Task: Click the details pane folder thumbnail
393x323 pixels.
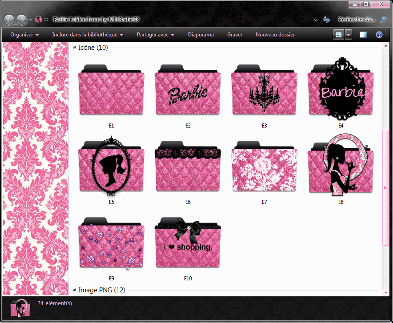Action: (20, 308)
